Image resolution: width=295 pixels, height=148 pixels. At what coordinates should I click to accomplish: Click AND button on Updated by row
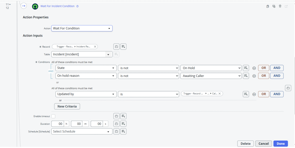point(277,94)
